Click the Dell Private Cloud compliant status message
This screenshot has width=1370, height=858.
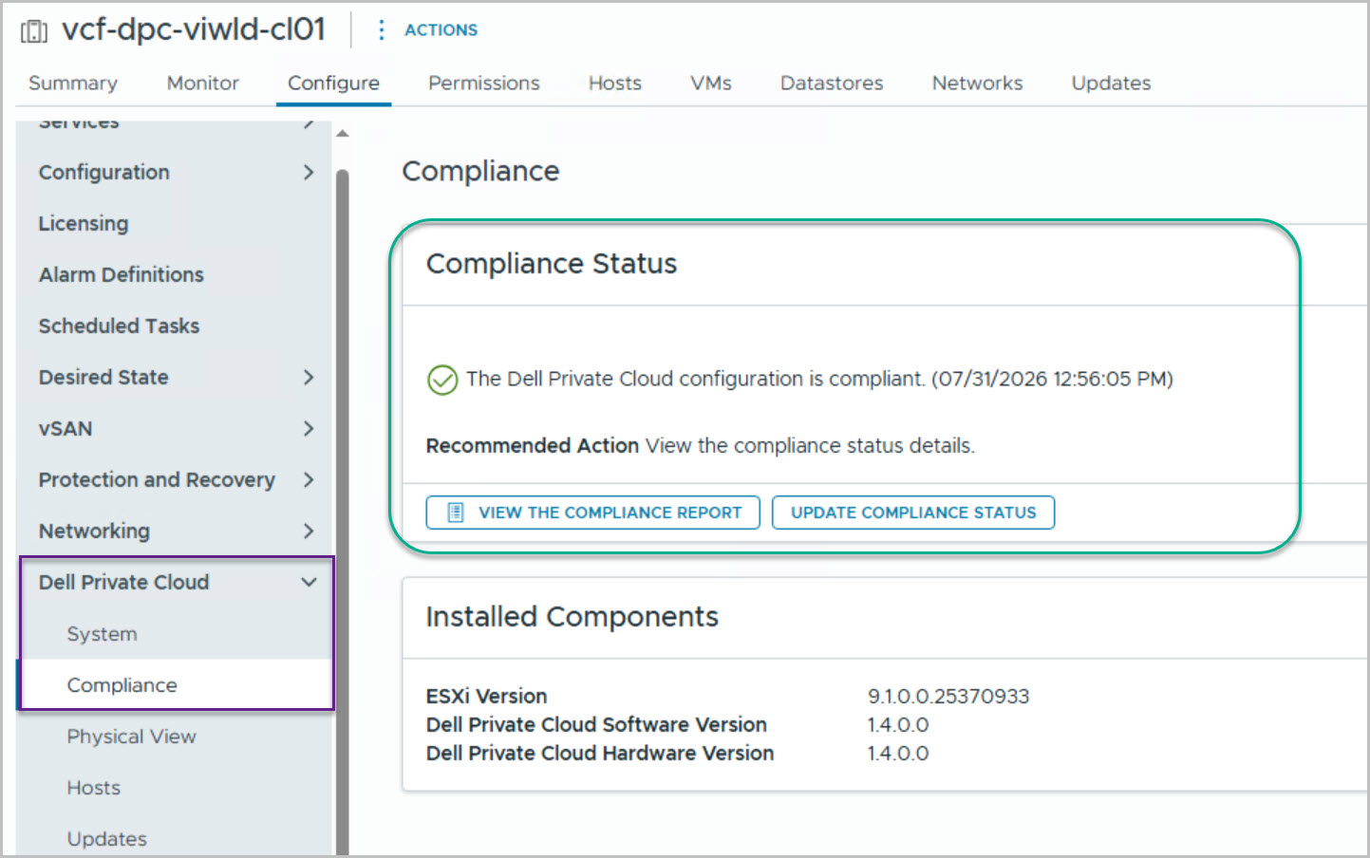819,380
